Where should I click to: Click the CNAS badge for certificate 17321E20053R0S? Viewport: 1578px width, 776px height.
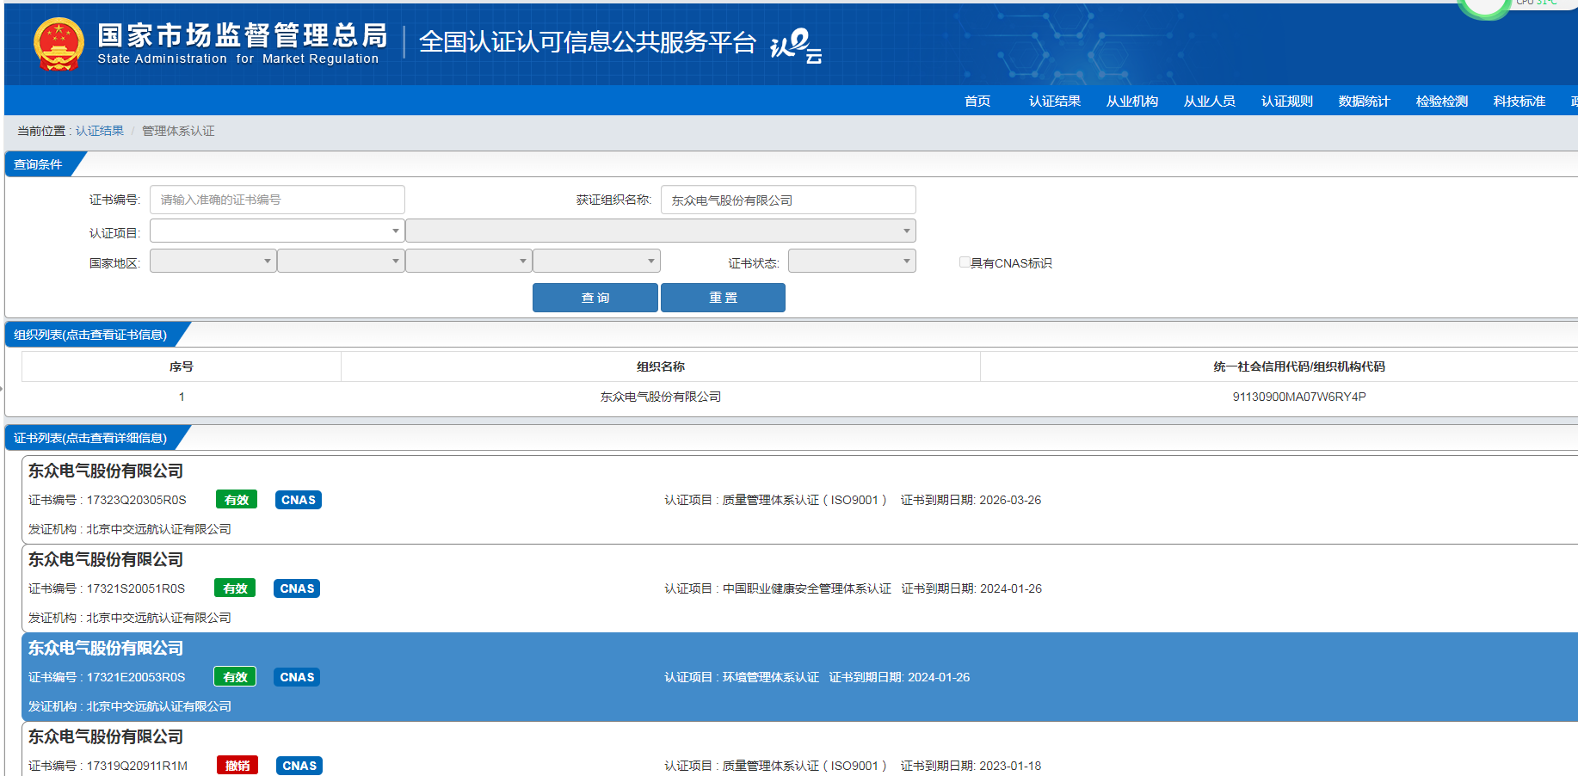coord(297,677)
